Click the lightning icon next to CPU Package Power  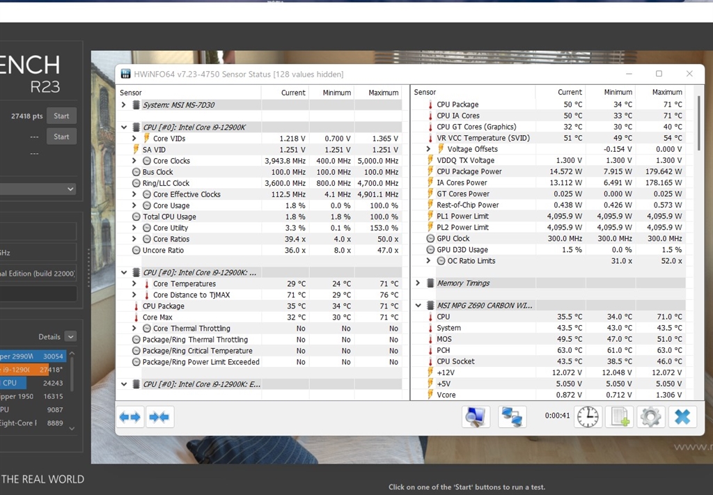[x=430, y=171]
